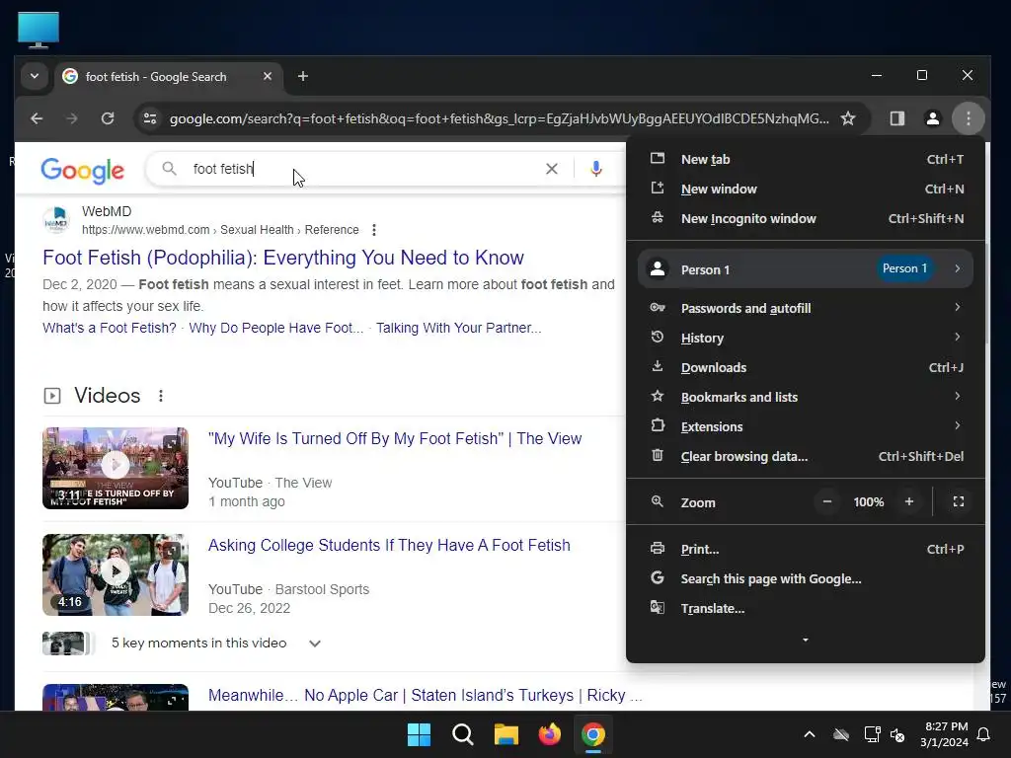The image size is (1011, 758).
Task: Open Windows Start menu
Action: (419, 734)
